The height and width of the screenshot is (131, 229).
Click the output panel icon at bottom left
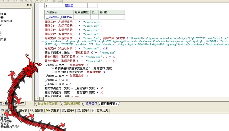point(2,110)
